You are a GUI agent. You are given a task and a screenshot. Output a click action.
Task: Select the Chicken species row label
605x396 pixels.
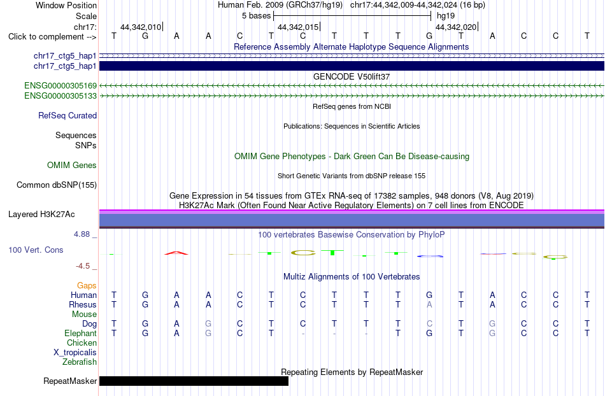click(82, 343)
